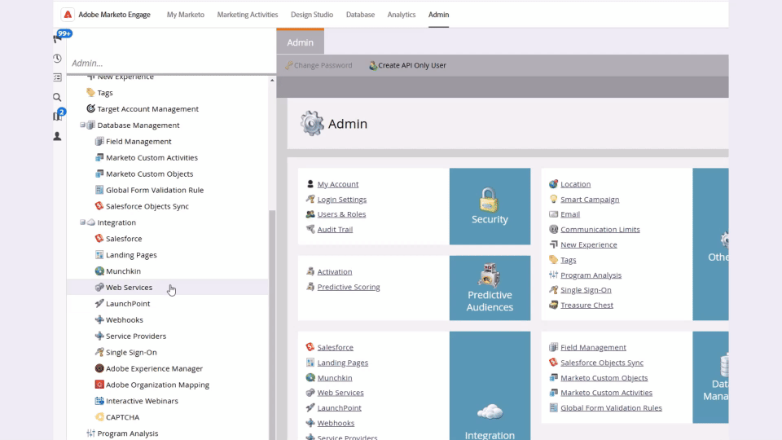Click the Treasure Chest icon
The width and height of the screenshot is (782, 440).
[x=553, y=305]
